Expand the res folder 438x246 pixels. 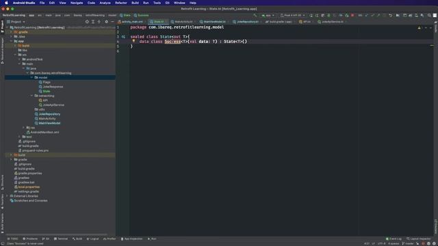click(23, 128)
